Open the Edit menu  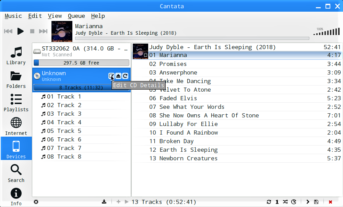pyautogui.click(x=35, y=16)
